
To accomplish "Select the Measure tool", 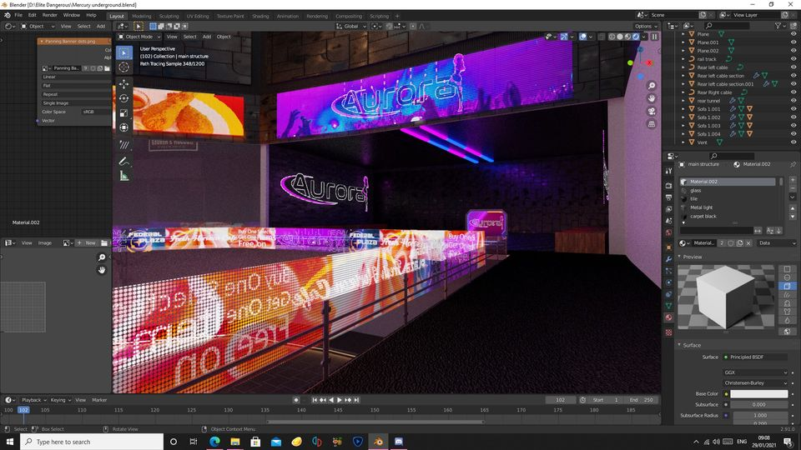I will click(123, 176).
